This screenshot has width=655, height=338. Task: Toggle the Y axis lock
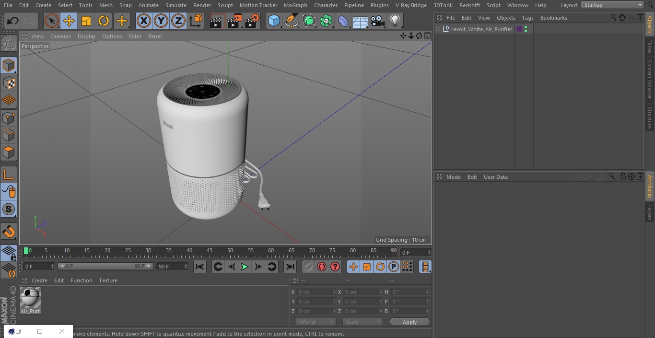[161, 21]
